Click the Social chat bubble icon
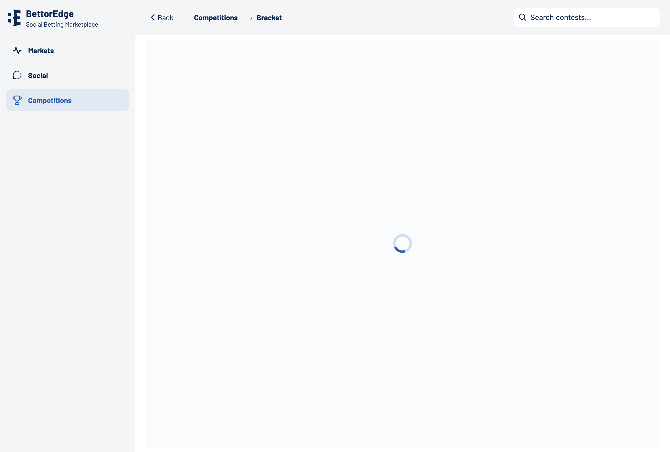The width and height of the screenshot is (670, 452). (x=17, y=75)
